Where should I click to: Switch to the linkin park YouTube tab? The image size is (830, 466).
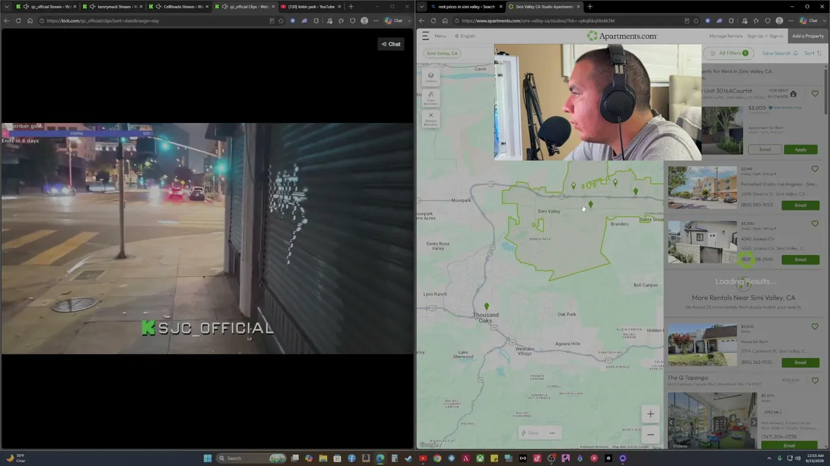click(x=312, y=6)
